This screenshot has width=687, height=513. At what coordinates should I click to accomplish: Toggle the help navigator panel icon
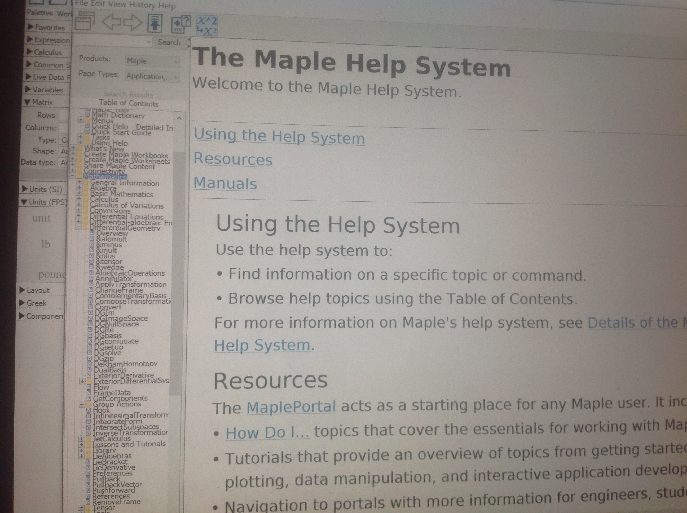[85, 21]
